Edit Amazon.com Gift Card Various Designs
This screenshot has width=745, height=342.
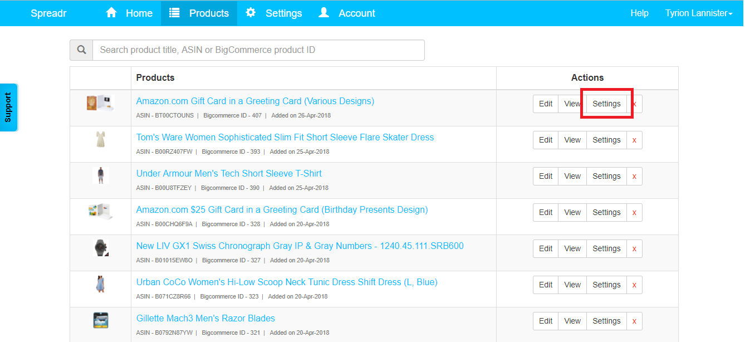(546, 104)
